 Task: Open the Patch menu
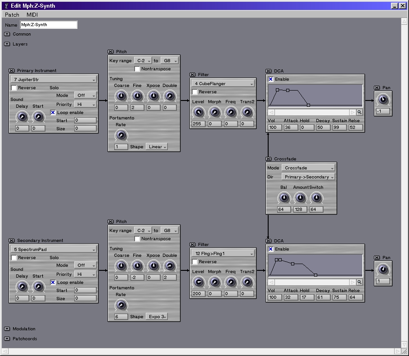click(x=12, y=15)
